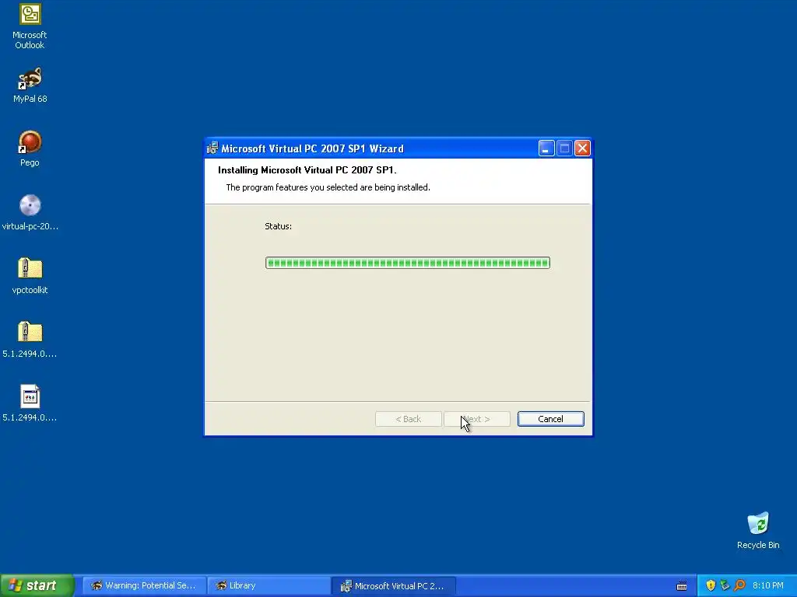Click the network connection tray icon

pos(725,585)
